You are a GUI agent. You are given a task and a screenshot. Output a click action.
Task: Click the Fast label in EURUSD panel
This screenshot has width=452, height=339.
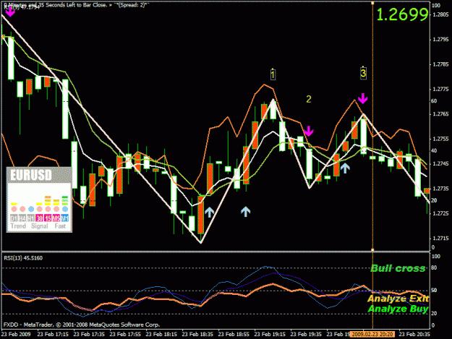click(x=60, y=226)
